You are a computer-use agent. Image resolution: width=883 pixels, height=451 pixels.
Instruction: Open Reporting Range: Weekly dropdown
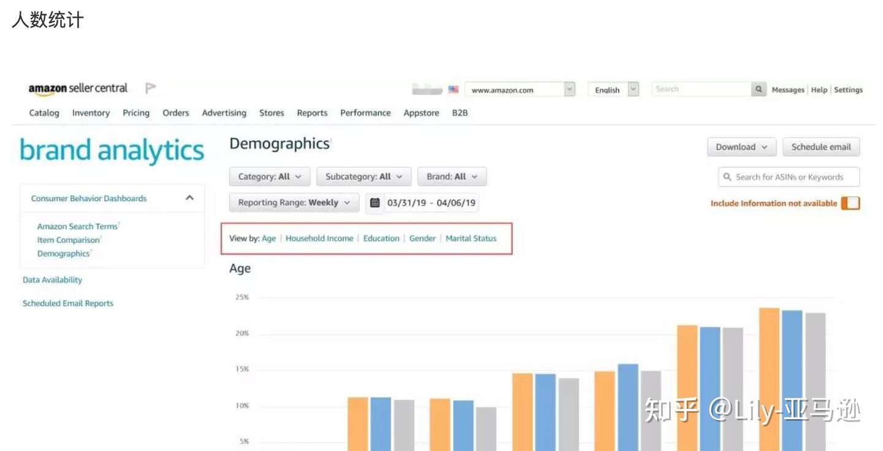click(x=294, y=202)
